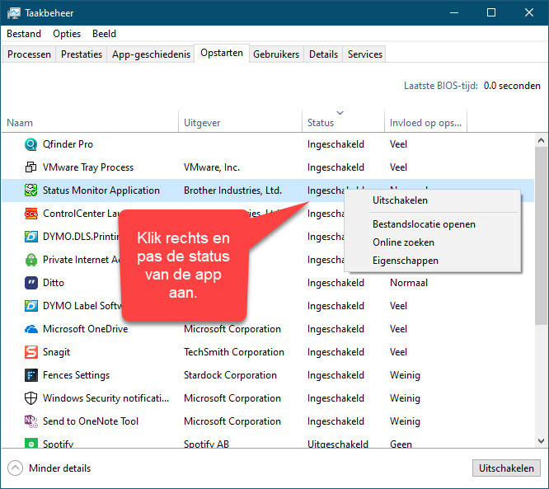This screenshot has width=549, height=489.
Task: Click the VMware Tray Process icon
Action: [30, 167]
